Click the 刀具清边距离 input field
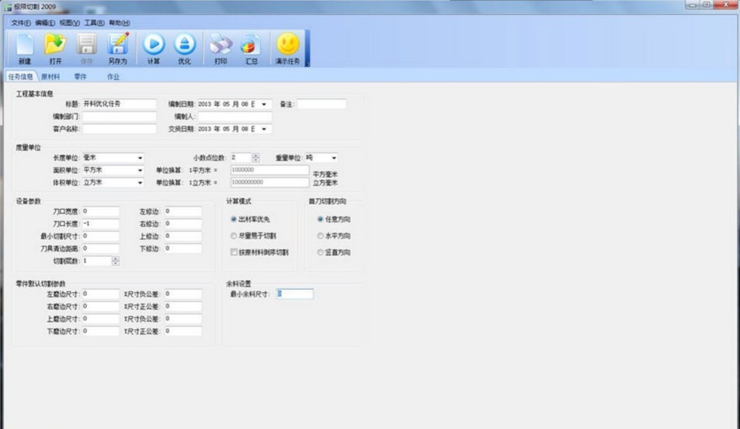The width and height of the screenshot is (740, 429). [100, 249]
